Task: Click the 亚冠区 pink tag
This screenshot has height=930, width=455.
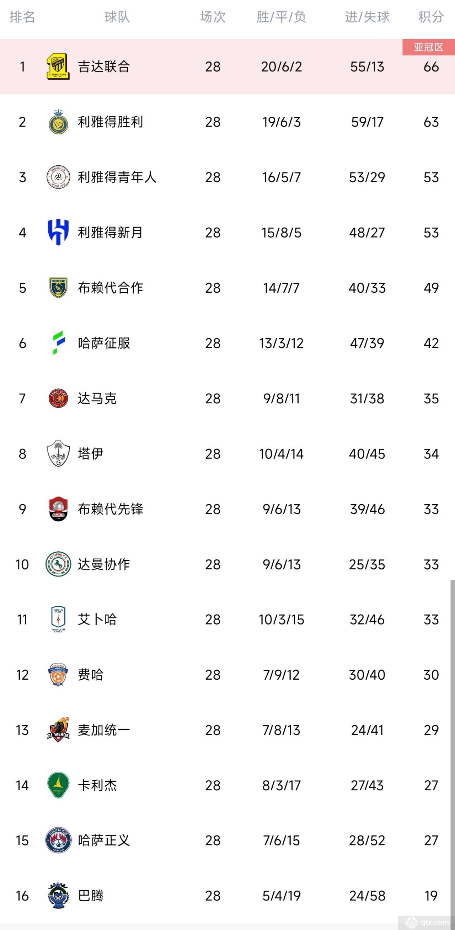Action: pos(429,47)
